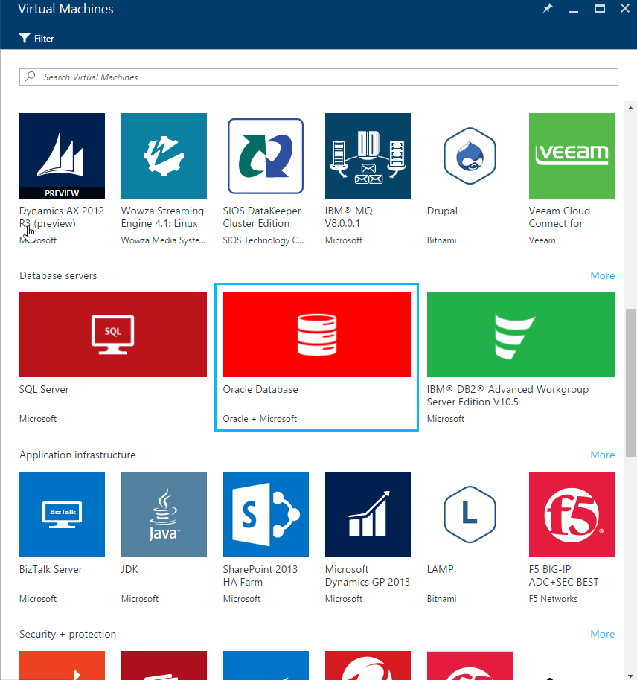This screenshot has height=680, width=637.
Task: Click the 'Oracle Database' title text
Action: pyautogui.click(x=260, y=389)
